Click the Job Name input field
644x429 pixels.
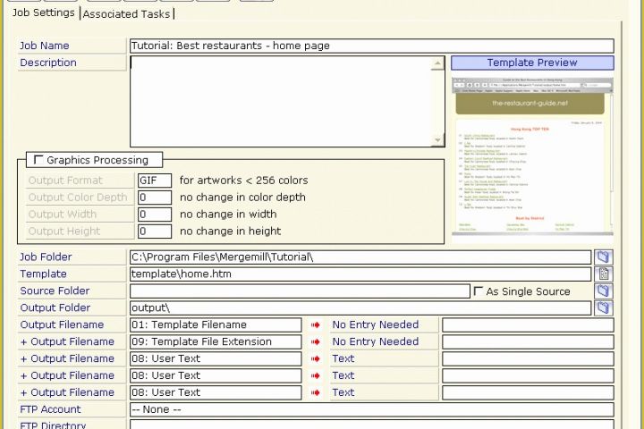point(372,46)
